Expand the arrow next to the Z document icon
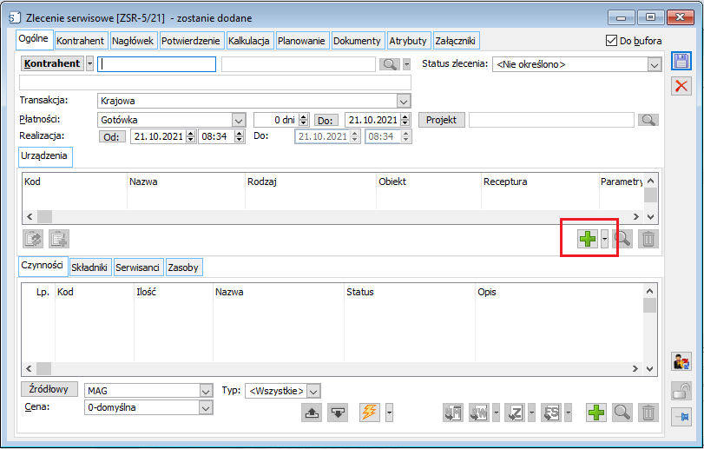Viewport: 704px width, 449px height. (532, 413)
